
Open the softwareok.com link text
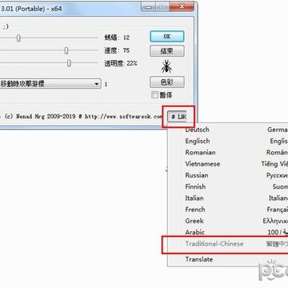point(123,117)
